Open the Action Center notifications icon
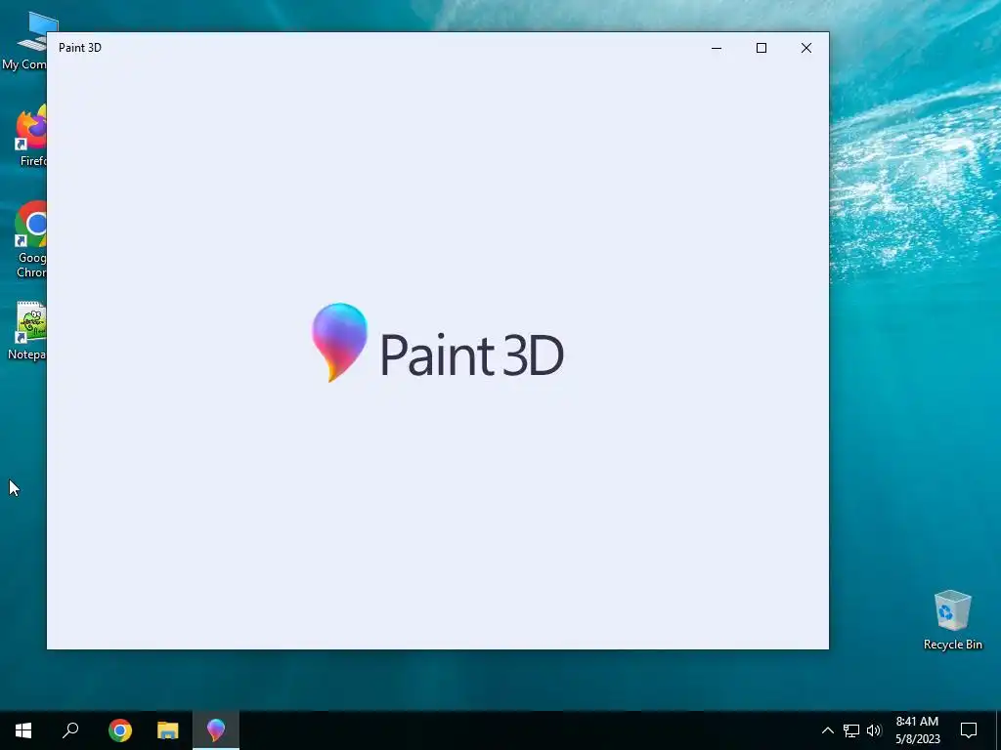This screenshot has height=750, width=1001. point(969,730)
